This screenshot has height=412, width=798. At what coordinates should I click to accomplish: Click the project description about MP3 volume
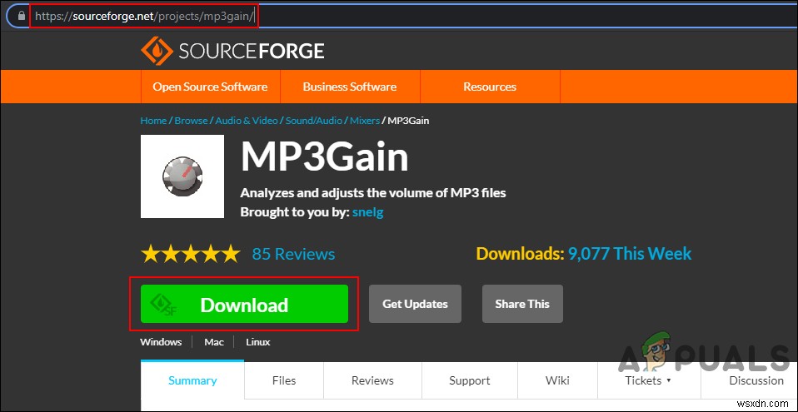click(373, 193)
